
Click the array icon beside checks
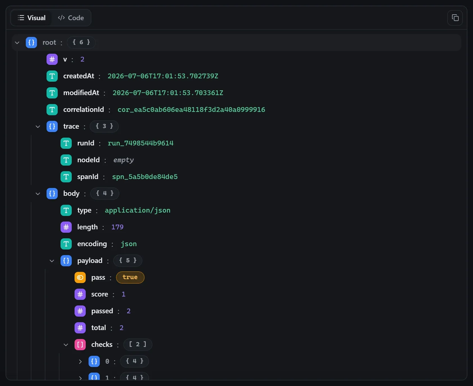pyautogui.click(x=80, y=345)
